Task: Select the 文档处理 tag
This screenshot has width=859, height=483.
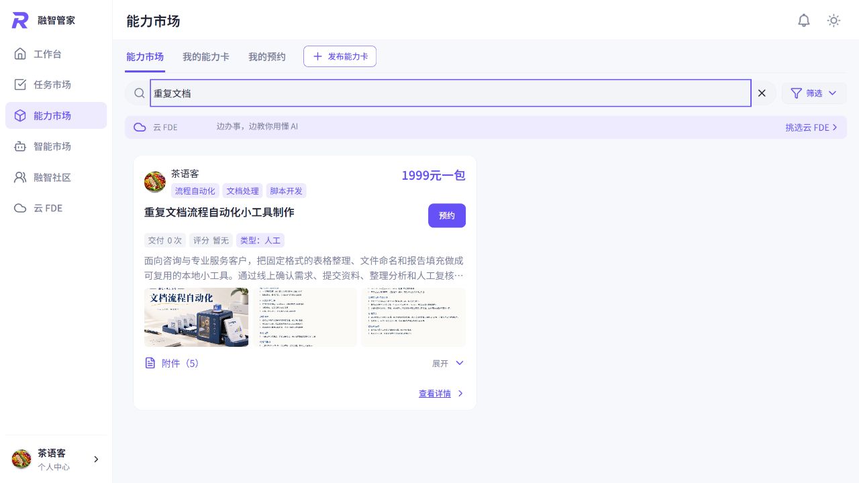Action: point(243,191)
